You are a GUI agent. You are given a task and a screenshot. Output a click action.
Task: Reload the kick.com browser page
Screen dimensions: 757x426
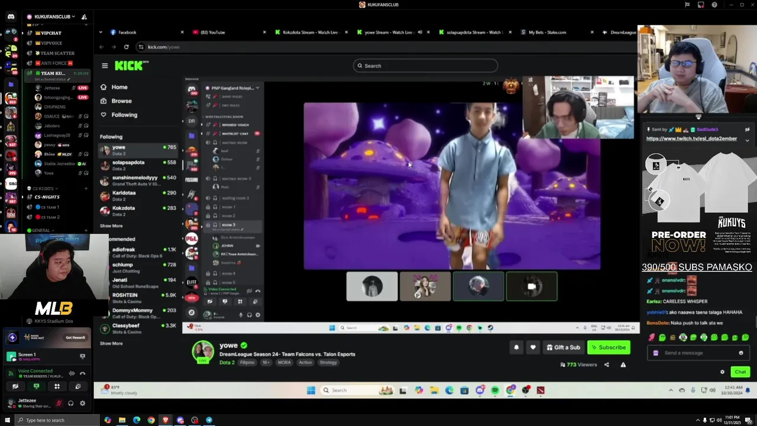click(126, 47)
